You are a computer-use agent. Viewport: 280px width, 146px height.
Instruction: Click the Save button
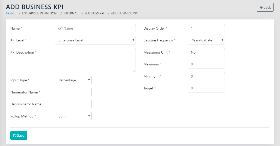pos(19,135)
